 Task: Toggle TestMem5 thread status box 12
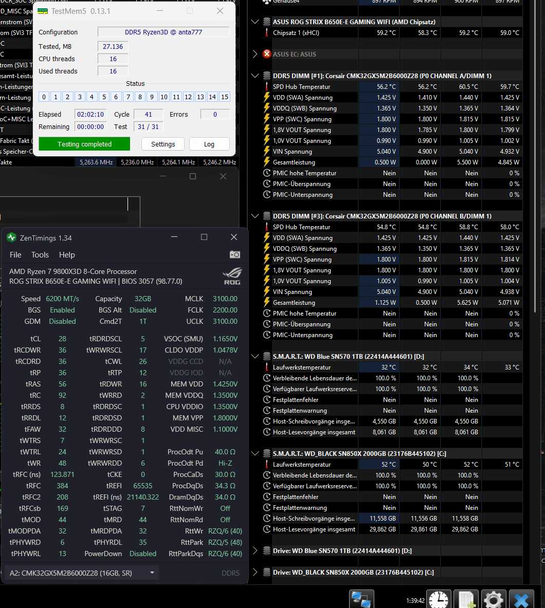coord(188,97)
